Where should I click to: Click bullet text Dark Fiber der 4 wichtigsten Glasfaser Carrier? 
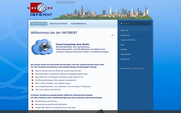[59, 77]
